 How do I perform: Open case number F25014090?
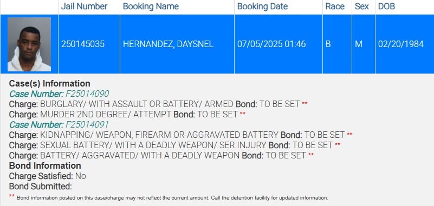pyautogui.click(x=87, y=94)
